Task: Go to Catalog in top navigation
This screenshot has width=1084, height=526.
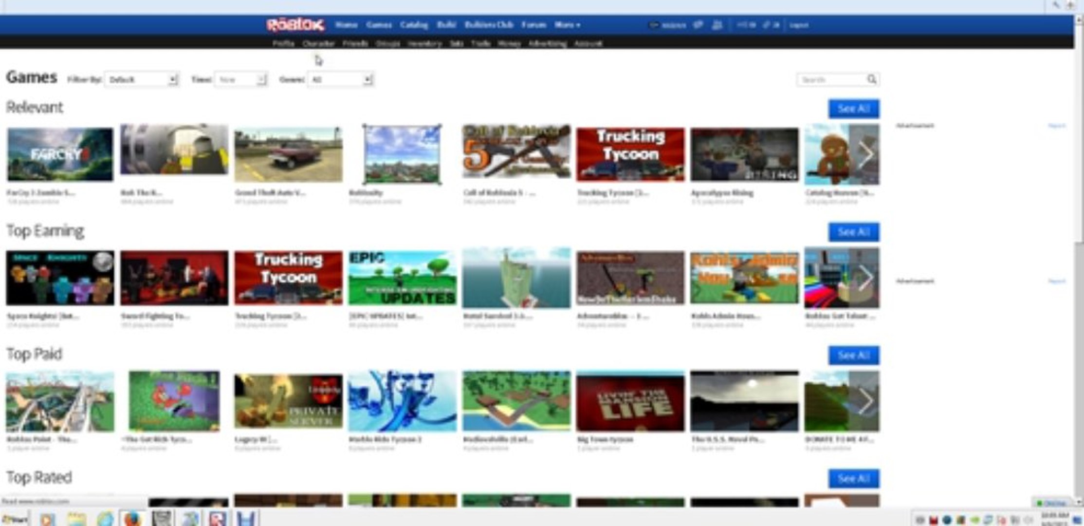Action: coord(414,25)
